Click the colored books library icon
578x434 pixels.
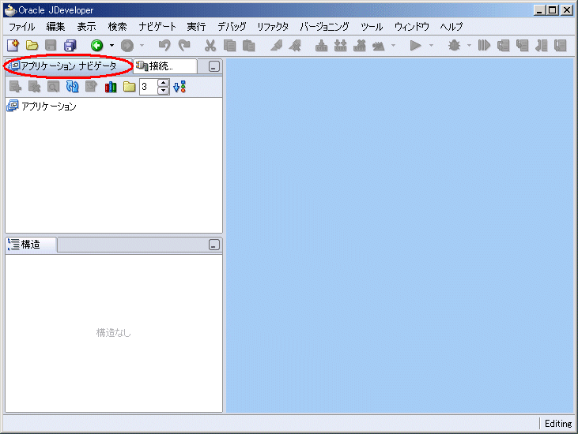pyautogui.click(x=111, y=87)
